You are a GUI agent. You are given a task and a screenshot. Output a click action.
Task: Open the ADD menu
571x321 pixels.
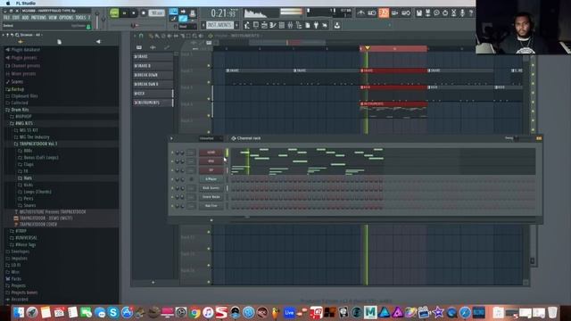[25, 18]
